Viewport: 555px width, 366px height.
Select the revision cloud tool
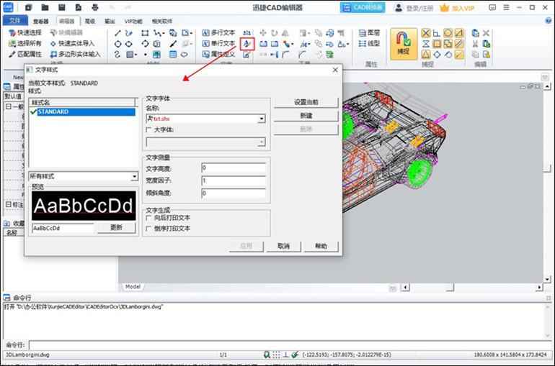(x=184, y=55)
